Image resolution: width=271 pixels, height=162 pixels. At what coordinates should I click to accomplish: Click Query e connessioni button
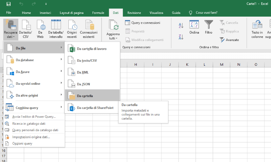pos(143,23)
